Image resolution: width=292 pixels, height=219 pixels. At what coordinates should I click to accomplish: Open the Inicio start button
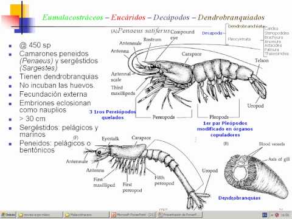8,215
